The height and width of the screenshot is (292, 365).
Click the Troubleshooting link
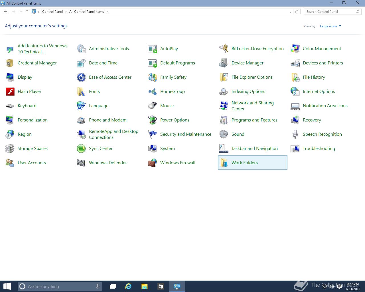(319, 149)
